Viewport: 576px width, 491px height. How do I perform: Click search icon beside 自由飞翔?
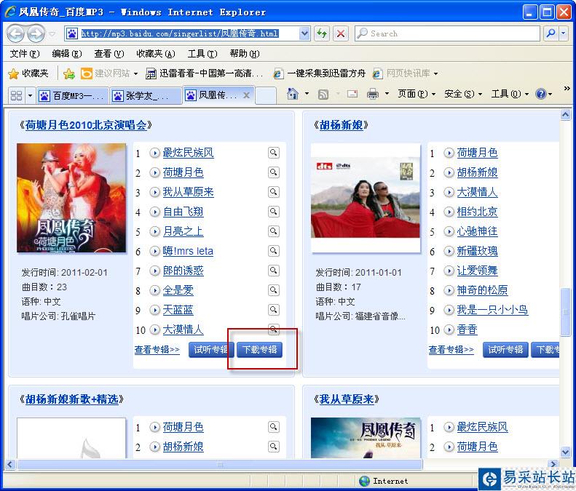click(273, 212)
